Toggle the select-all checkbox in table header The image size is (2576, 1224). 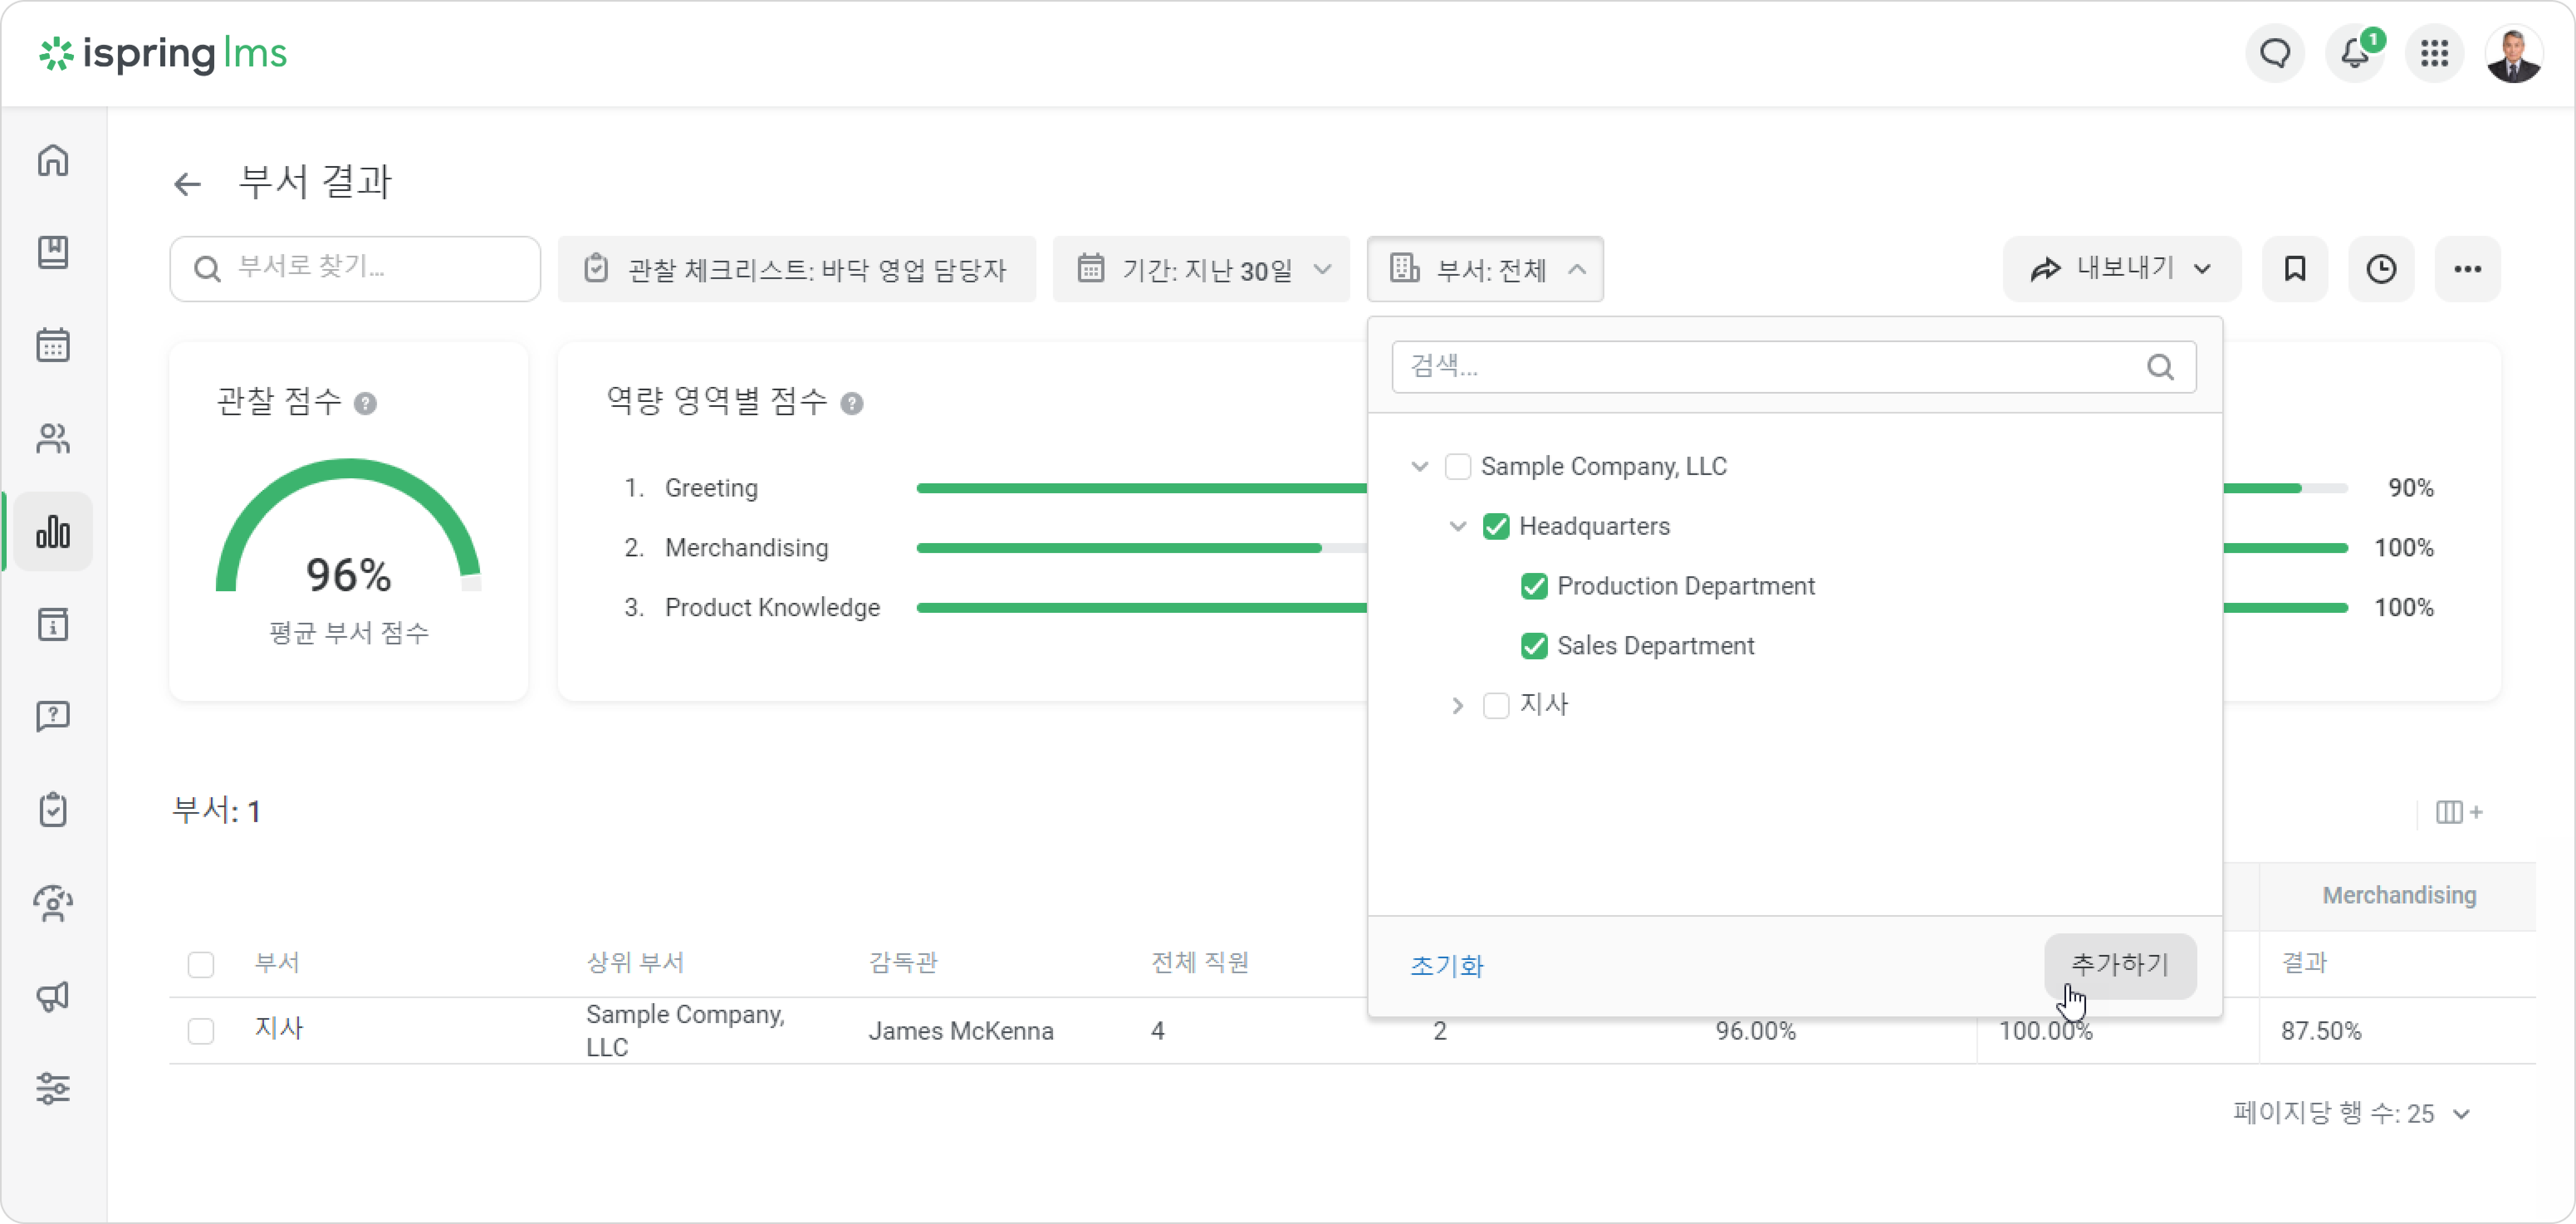(x=201, y=964)
